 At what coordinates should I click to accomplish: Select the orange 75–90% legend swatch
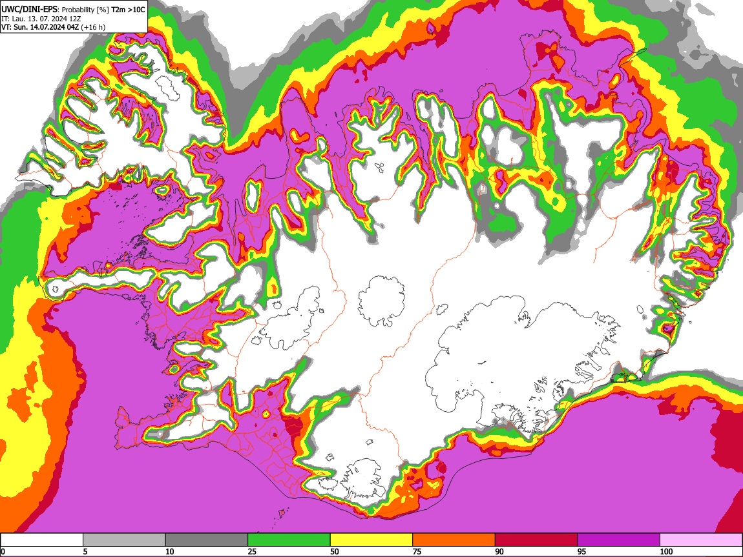454,540
